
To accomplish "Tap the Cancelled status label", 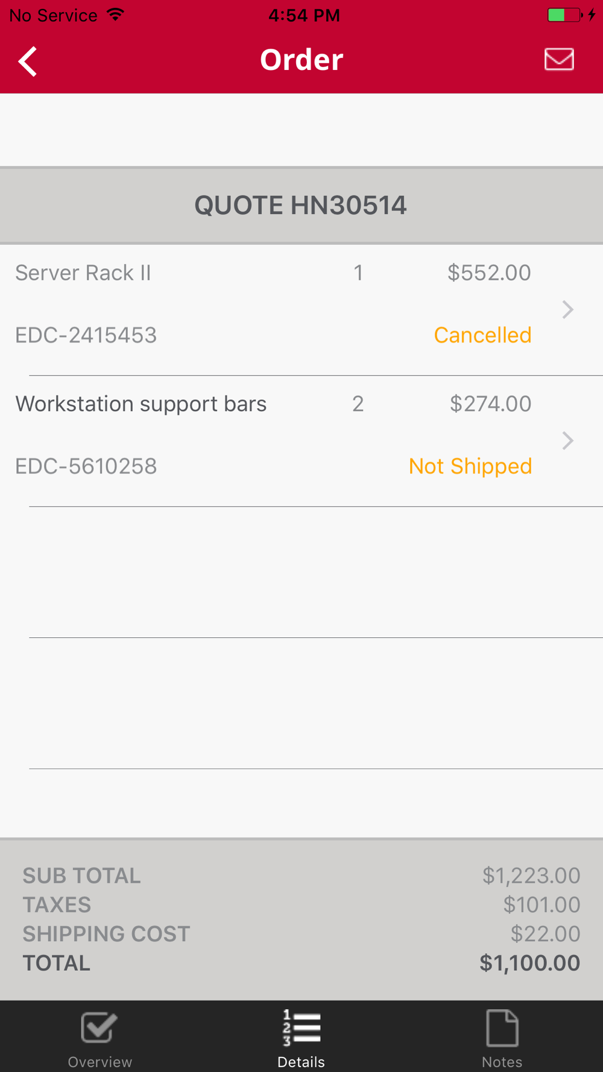I will [x=482, y=335].
